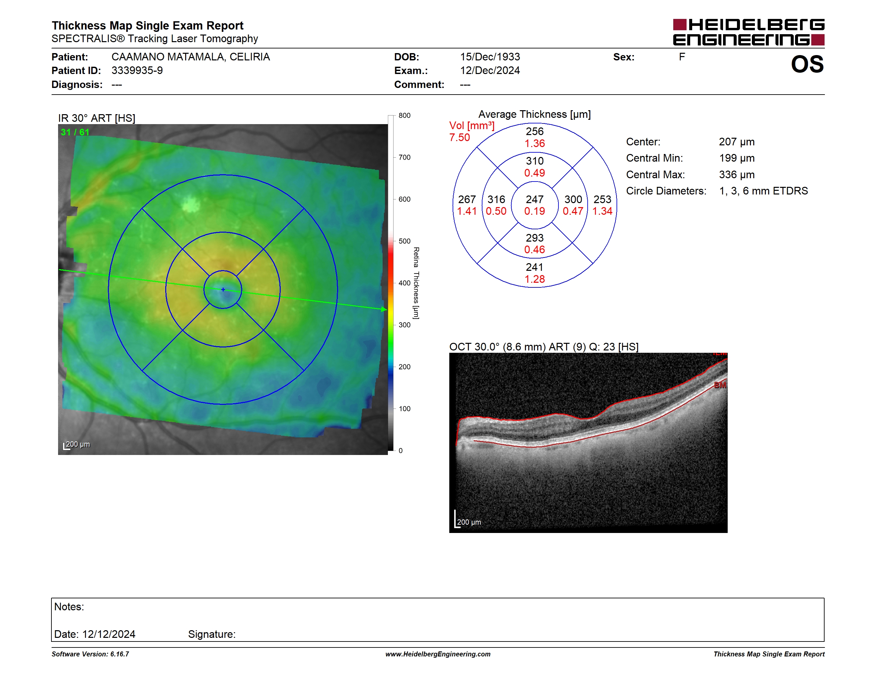Click Central Max value 336 µm
The image size is (876, 677).
[x=737, y=175]
